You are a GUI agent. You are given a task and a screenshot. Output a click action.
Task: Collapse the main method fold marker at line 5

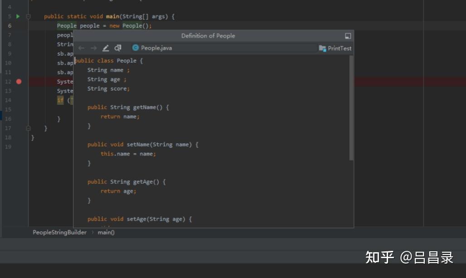29,17
